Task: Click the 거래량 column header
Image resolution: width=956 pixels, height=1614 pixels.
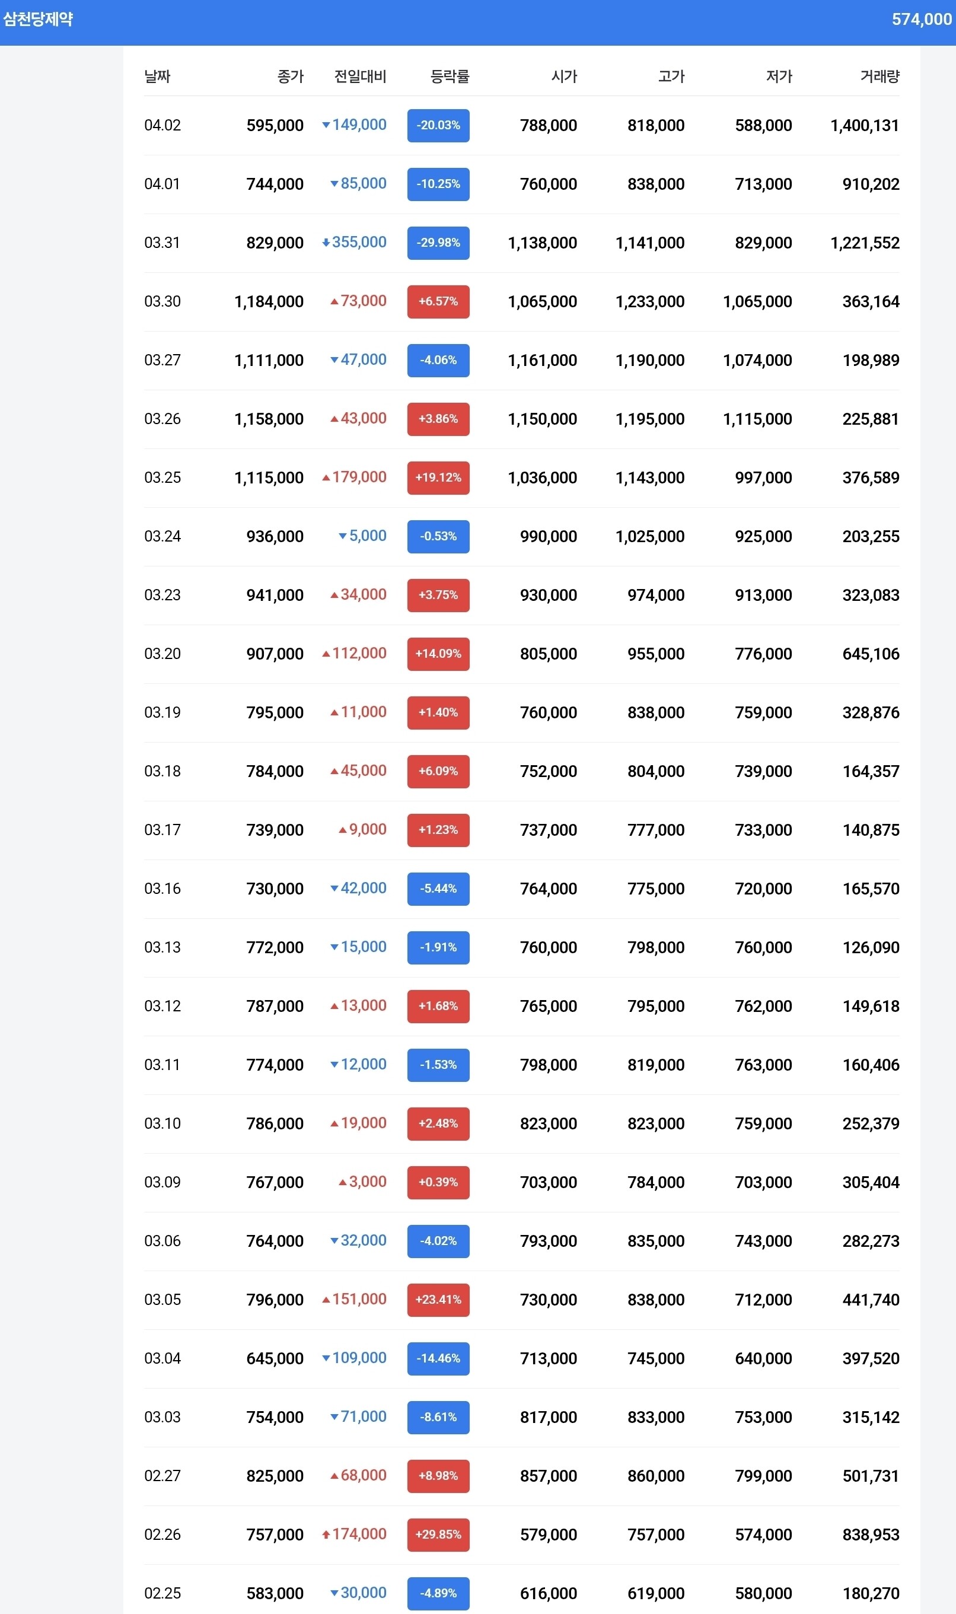Action: (879, 77)
